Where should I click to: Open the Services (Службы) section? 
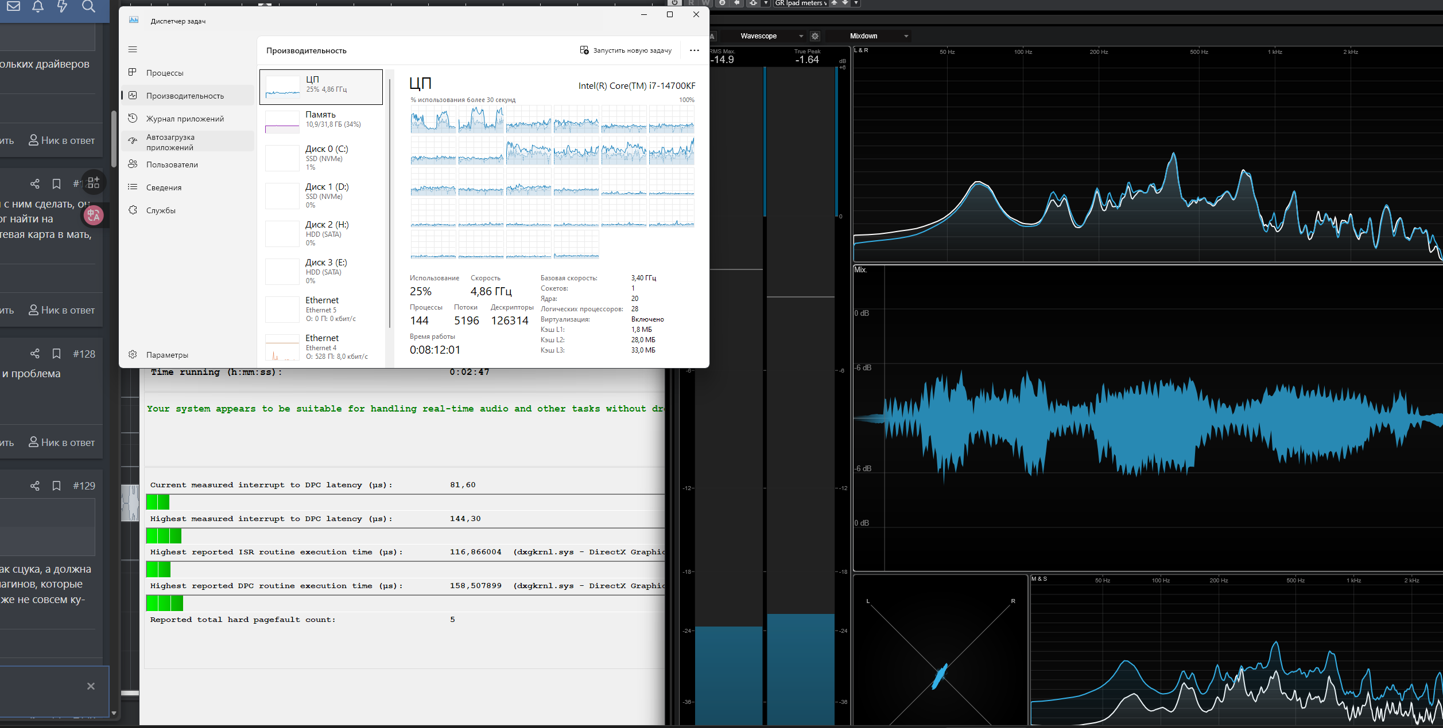[x=161, y=210]
